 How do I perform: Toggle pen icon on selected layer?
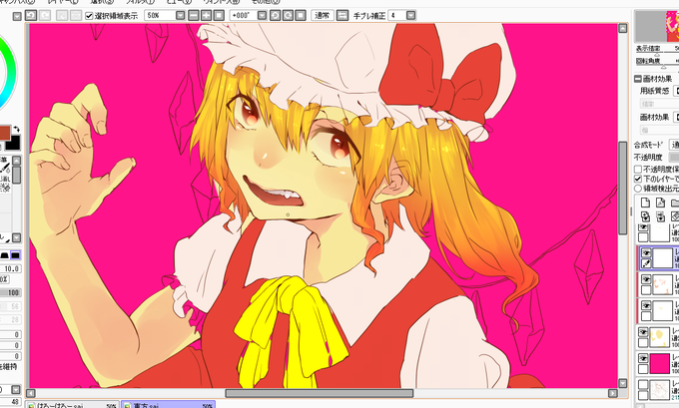(x=646, y=263)
